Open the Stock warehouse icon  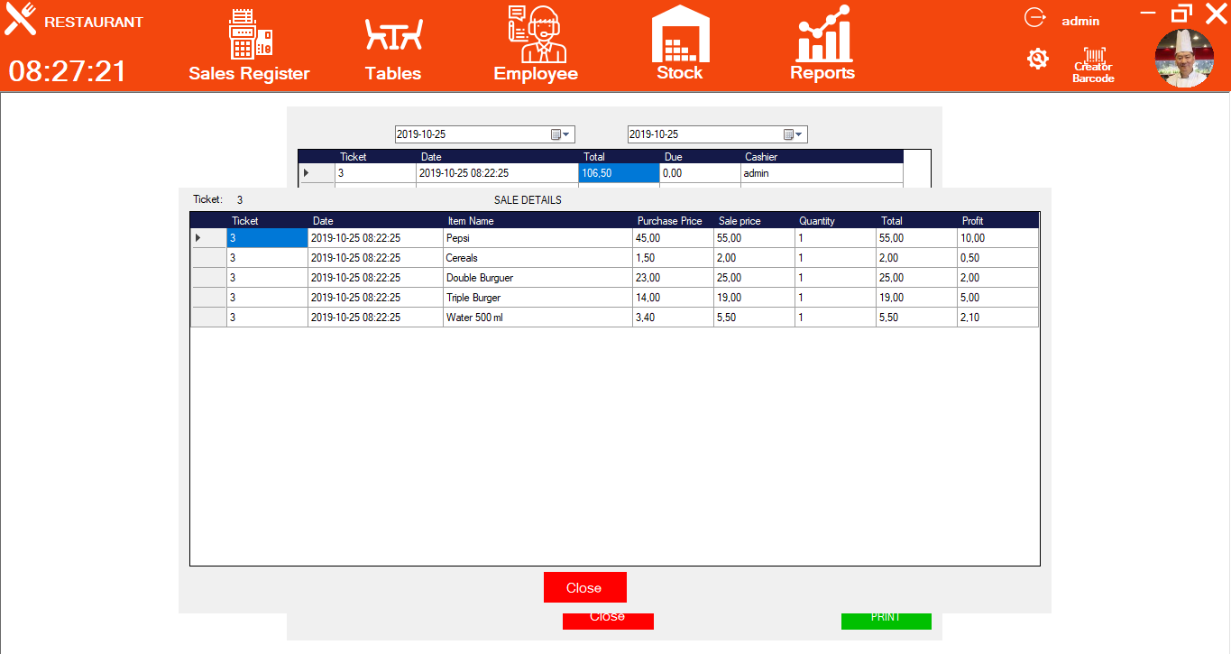[679, 41]
